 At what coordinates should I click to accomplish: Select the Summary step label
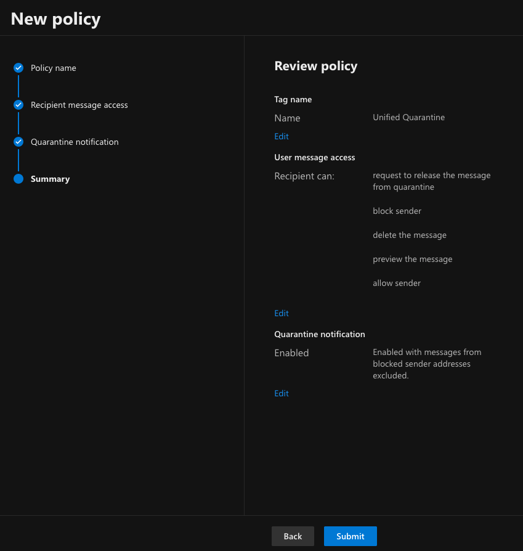[x=50, y=179]
